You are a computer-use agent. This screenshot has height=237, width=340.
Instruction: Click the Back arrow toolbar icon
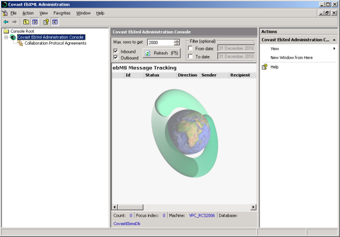coord(6,22)
